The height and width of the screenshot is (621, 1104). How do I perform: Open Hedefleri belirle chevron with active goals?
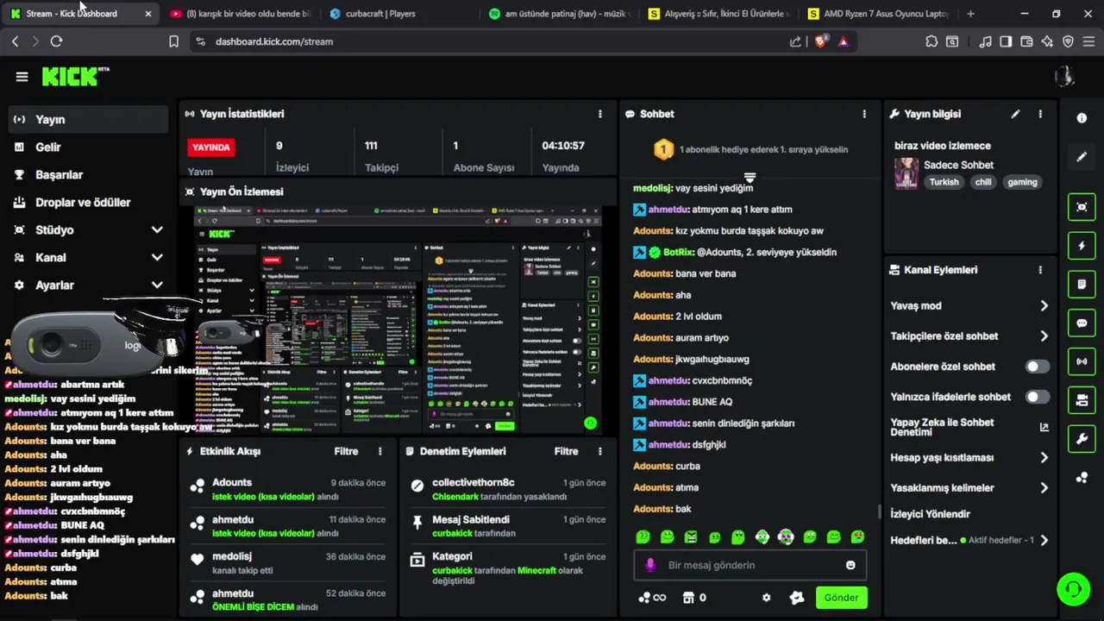point(1044,541)
